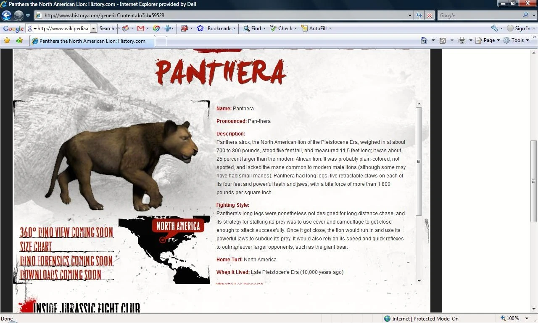538x323 pixels.
Task: Click the RSS feeds icon
Action: coord(443,40)
